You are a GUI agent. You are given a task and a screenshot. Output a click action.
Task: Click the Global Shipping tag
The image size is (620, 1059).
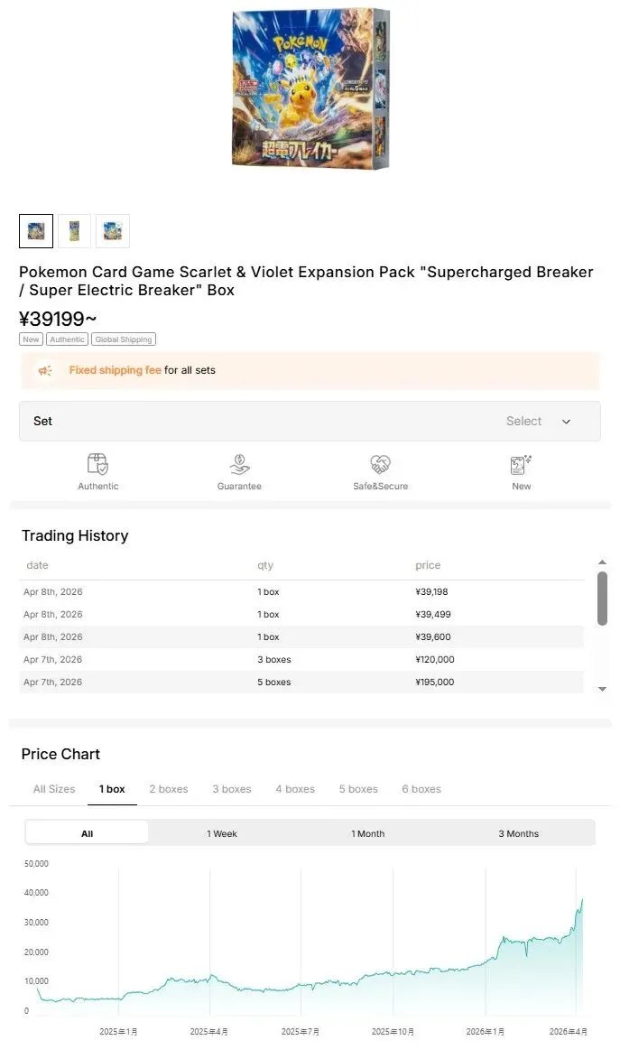pyautogui.click(x=124, y=339)
